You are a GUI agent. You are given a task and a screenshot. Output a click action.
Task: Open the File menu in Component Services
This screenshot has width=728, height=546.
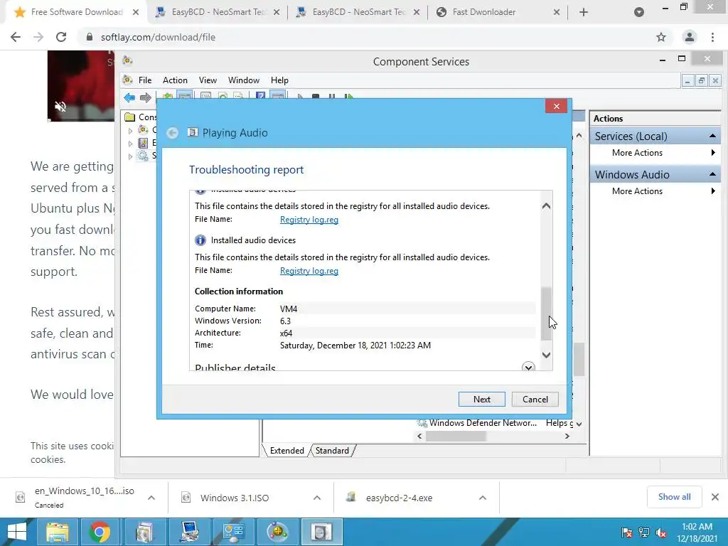tap(145, 80)
